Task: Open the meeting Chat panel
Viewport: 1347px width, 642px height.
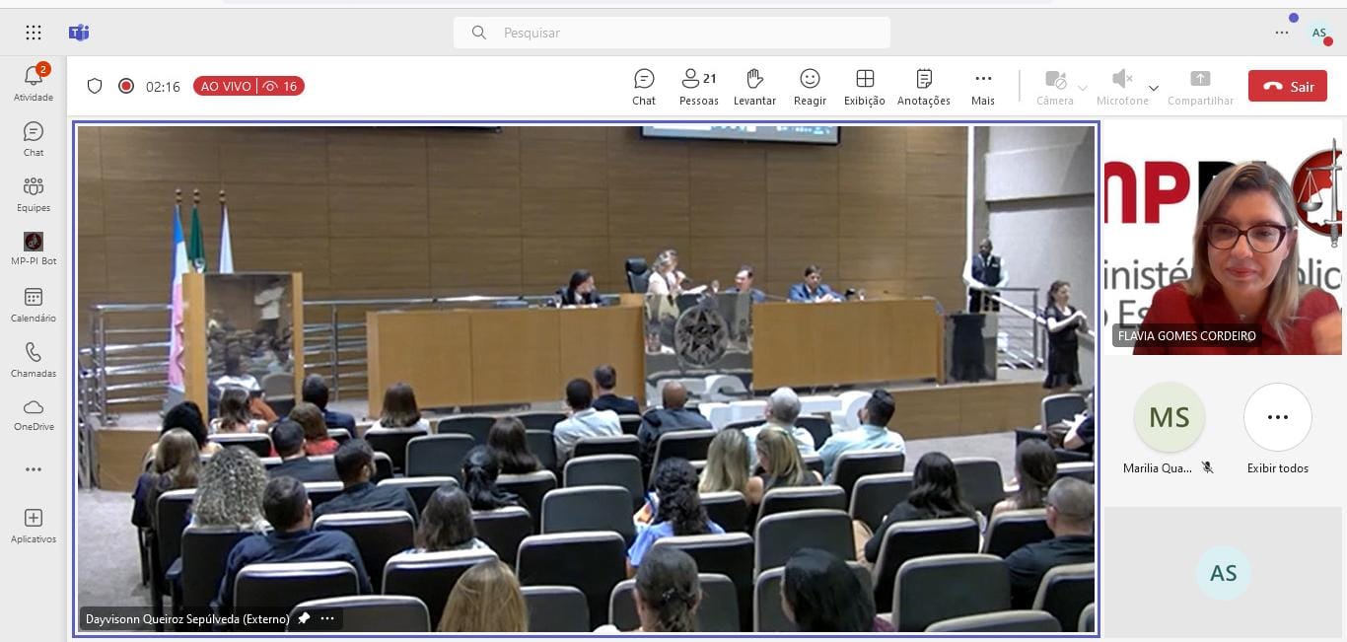Action: click(644, 87)
